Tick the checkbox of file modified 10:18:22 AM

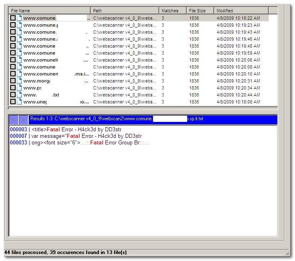pos(13,18)
